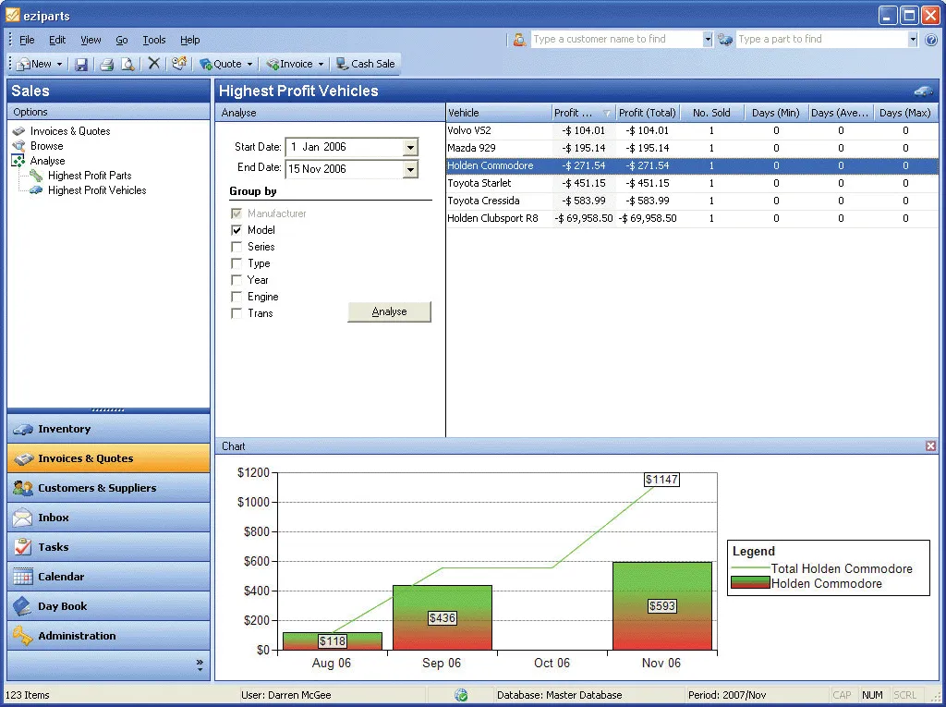Open Inventory from the sidebar

pyautogui.click(x=109, y=429)
